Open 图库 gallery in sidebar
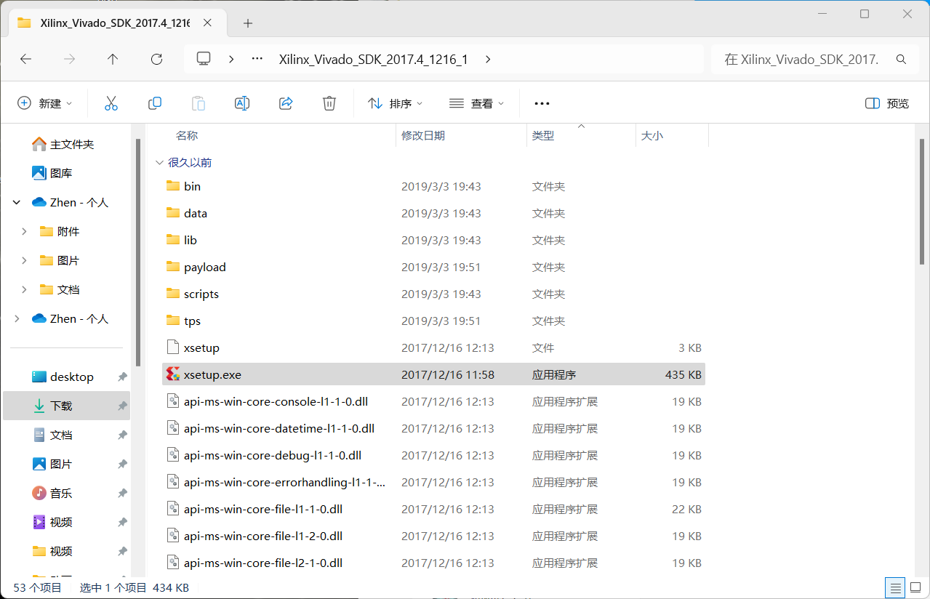930x599 pixels. [x=52, y=173]
